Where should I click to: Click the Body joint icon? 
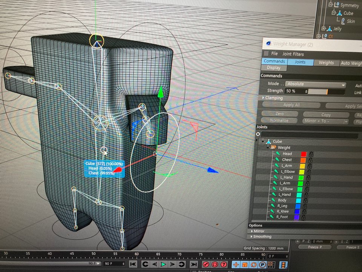tap(274, 200)
